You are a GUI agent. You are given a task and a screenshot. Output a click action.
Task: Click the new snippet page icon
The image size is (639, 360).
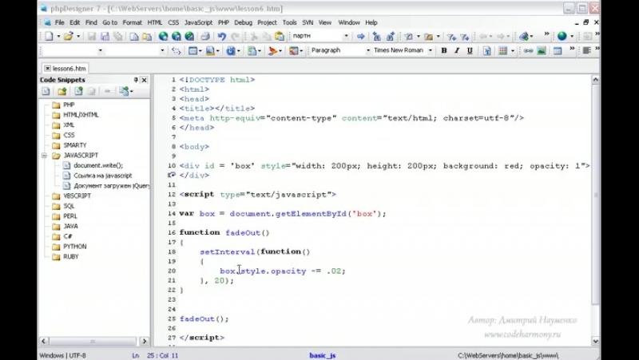click(46, 91)
